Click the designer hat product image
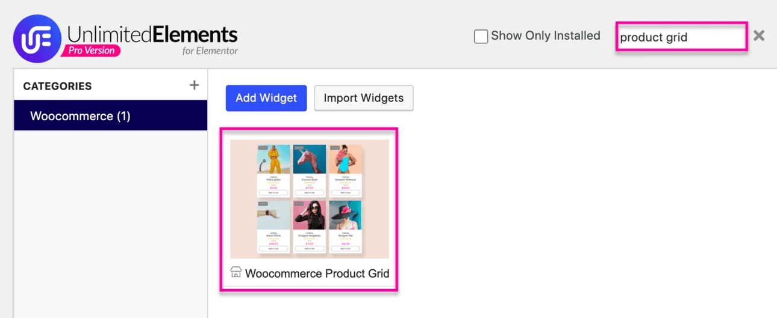 tap(345, 215)
